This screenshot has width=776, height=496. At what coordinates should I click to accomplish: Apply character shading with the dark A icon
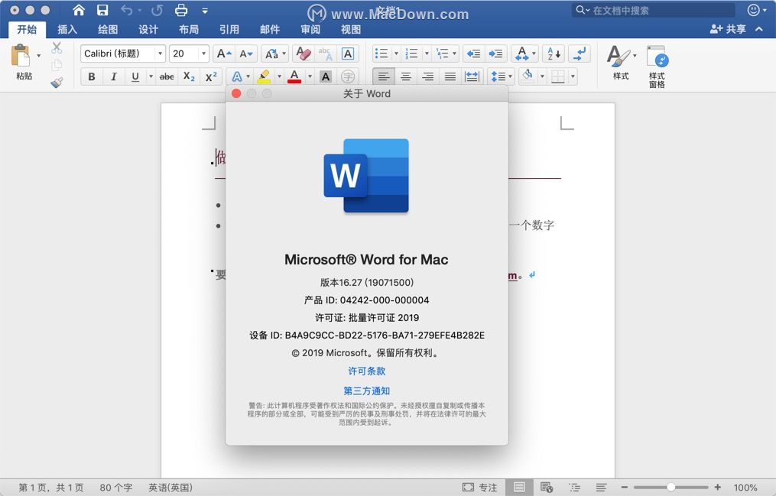pyautogui.click(x=325, y=76)
